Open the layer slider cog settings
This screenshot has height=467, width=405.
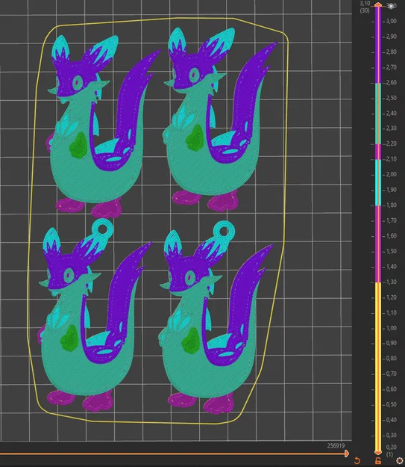(x=399, y=461)
